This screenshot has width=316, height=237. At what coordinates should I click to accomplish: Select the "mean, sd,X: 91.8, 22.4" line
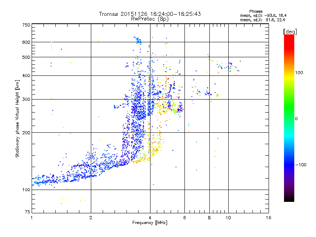coord(263,20)
